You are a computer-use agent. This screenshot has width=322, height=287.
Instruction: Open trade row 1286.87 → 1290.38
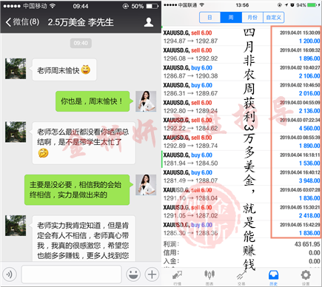[241, 72]
